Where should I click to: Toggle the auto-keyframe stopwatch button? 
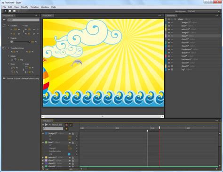click(x=66, y=125)
